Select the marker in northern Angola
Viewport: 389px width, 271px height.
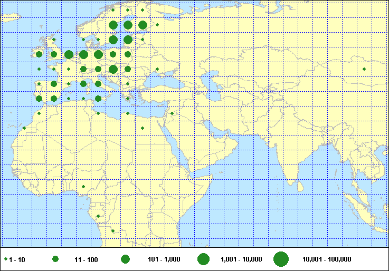[x=98, y=216]
